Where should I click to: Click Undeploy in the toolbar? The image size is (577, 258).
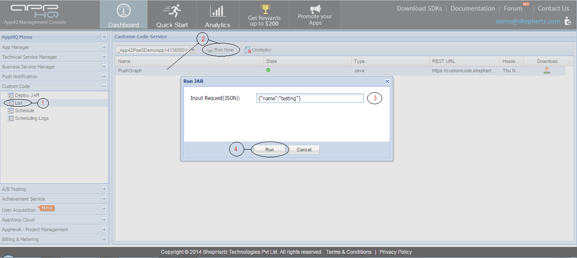tap(258, 50)
